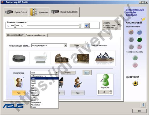Choose the bathtub environment icon
The width and height of the screenshot is (149, 115).
40,58
